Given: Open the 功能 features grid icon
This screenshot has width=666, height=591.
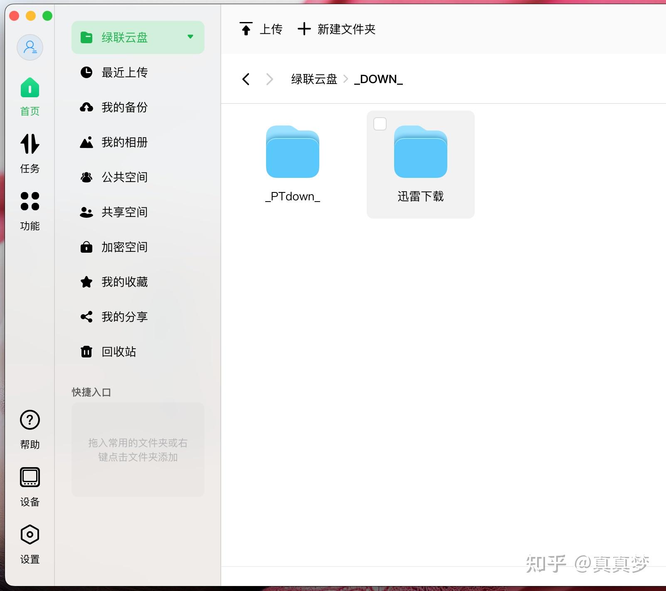Looking at the screenshot, I should coord(30,201).
